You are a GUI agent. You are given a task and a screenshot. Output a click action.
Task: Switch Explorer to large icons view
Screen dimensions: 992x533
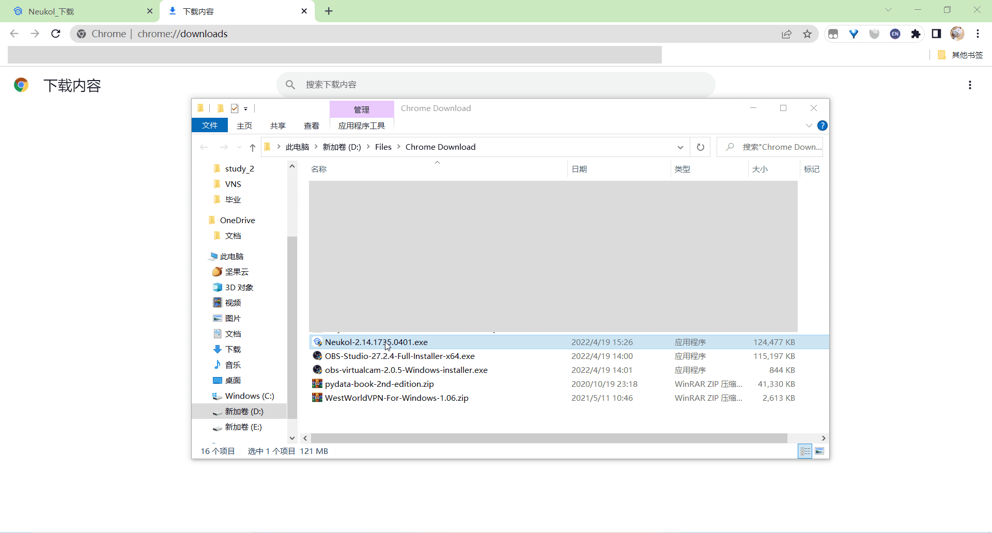[x=819, y=451]
